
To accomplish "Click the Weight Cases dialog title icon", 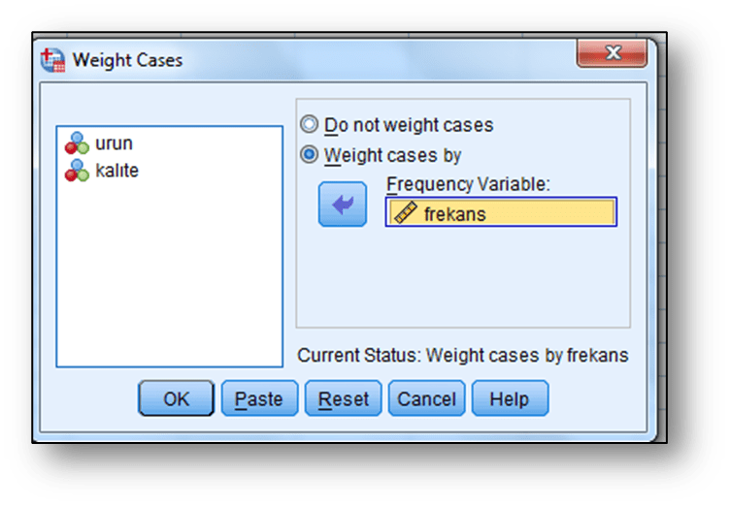I will point(52,60).
